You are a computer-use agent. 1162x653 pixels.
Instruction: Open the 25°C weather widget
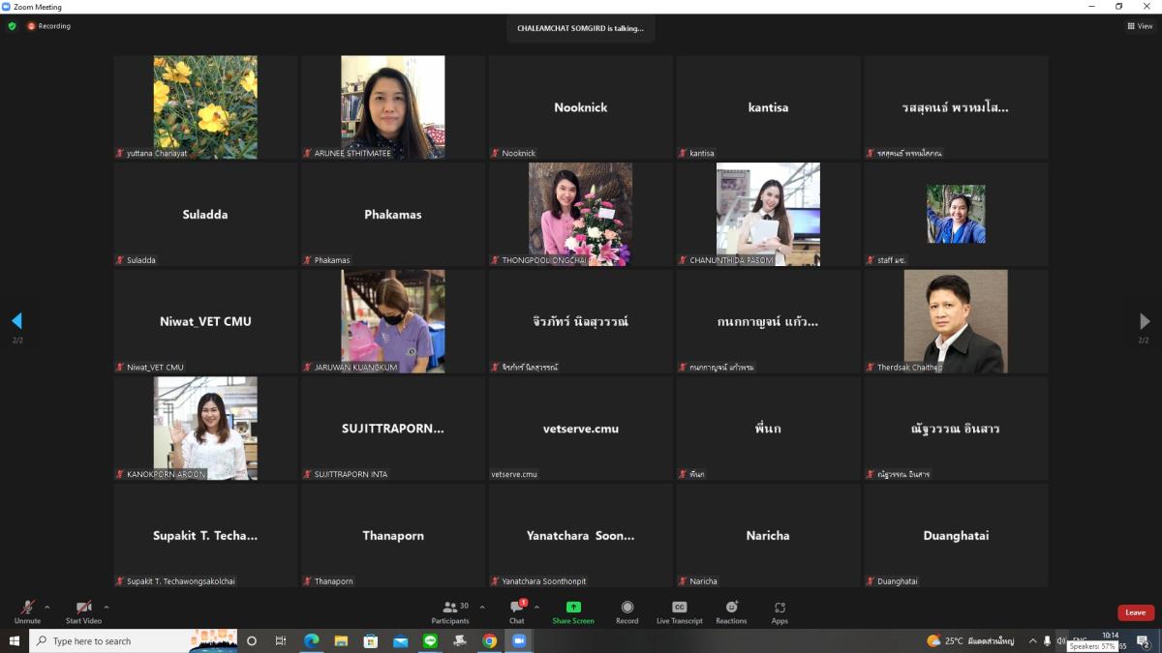(971, 640)
